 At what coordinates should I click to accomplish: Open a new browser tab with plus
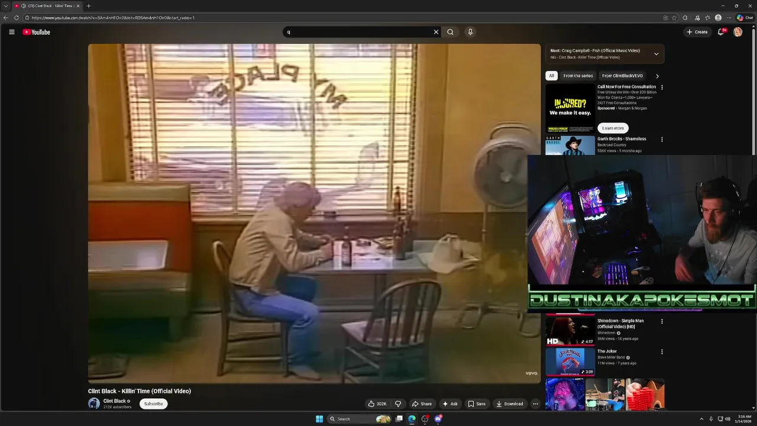[89, 6]
